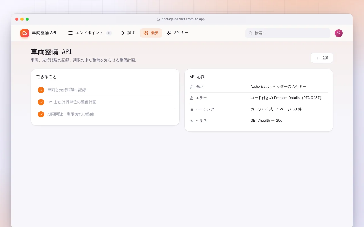
Task: Click the 認証 label
Action: [199, 87]
